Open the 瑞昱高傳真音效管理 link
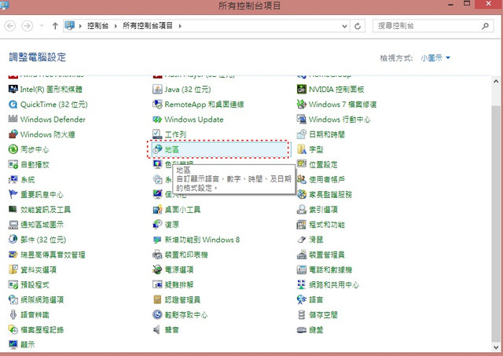The height and width of the screenshot is (356, 503). 53,255
